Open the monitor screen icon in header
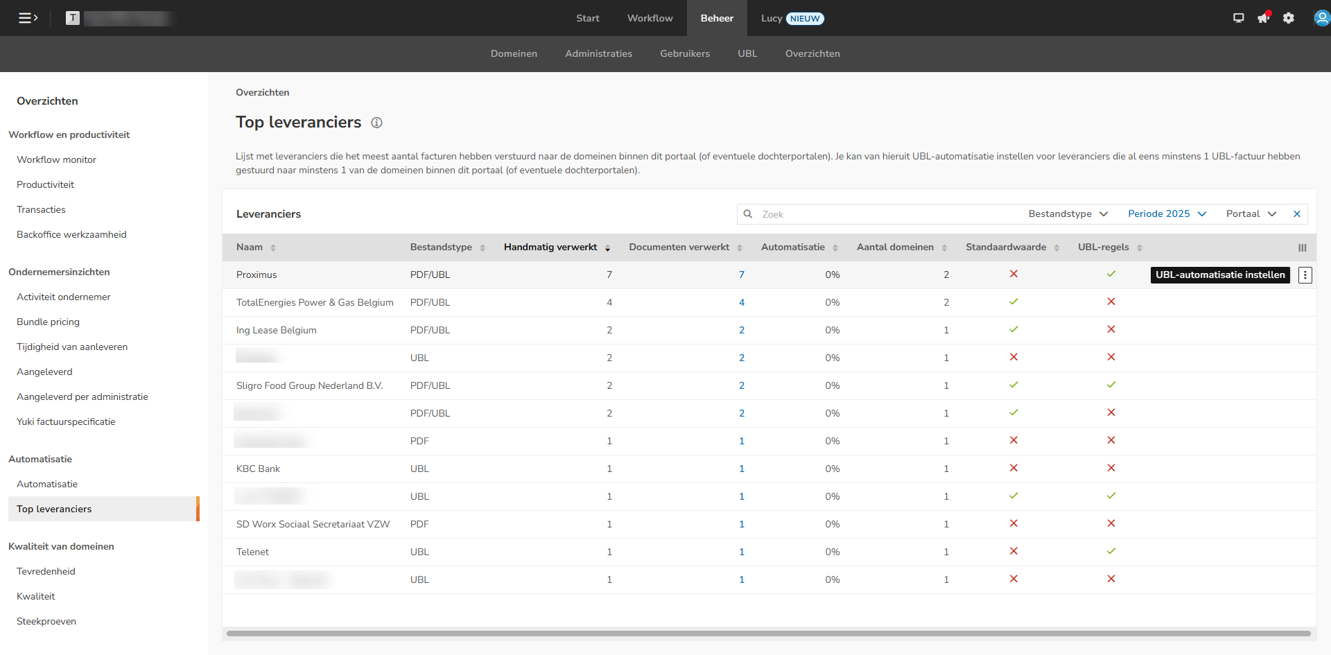This screenshot has height=655, width=1331. pyautogui.click(x=1238, y=18)
